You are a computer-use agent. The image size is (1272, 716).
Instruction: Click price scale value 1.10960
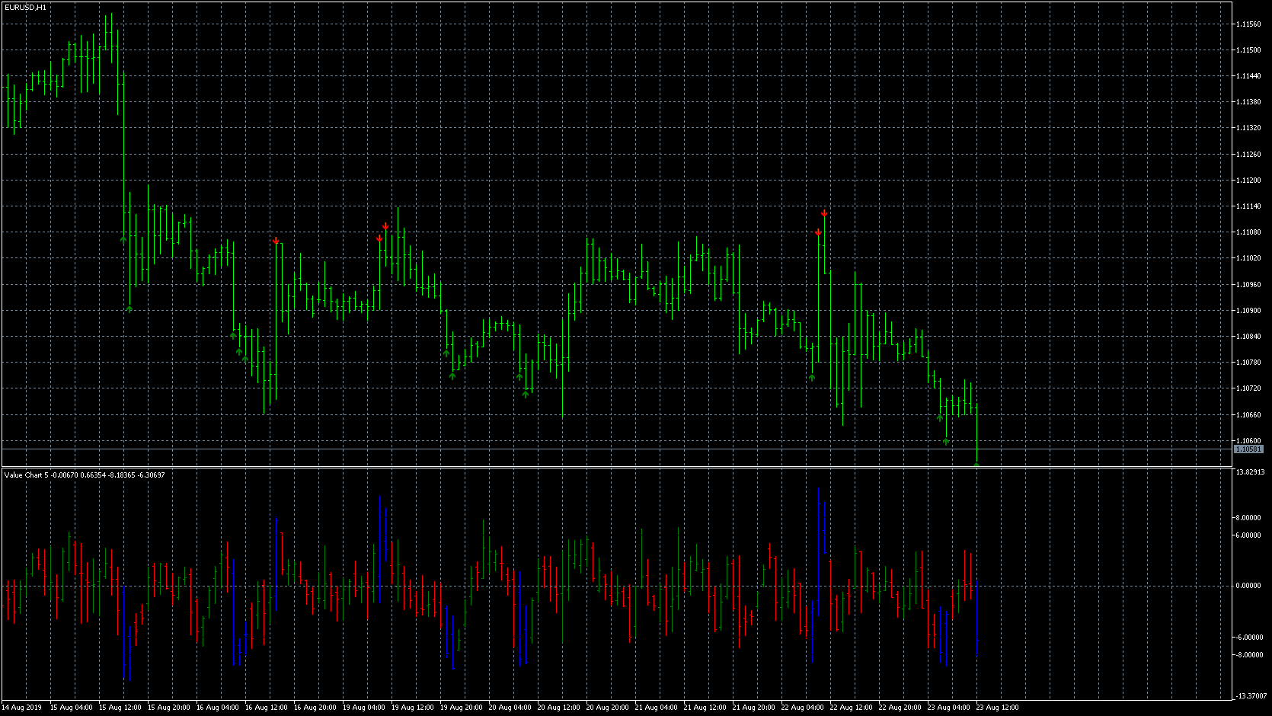1249,285
